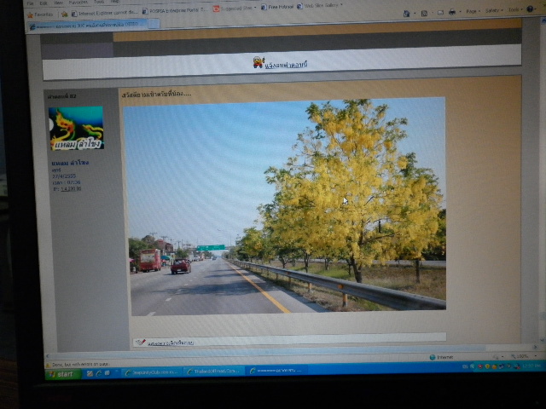
Task: Click the yellow flowering tree highway photo
Action: (285, 206)
